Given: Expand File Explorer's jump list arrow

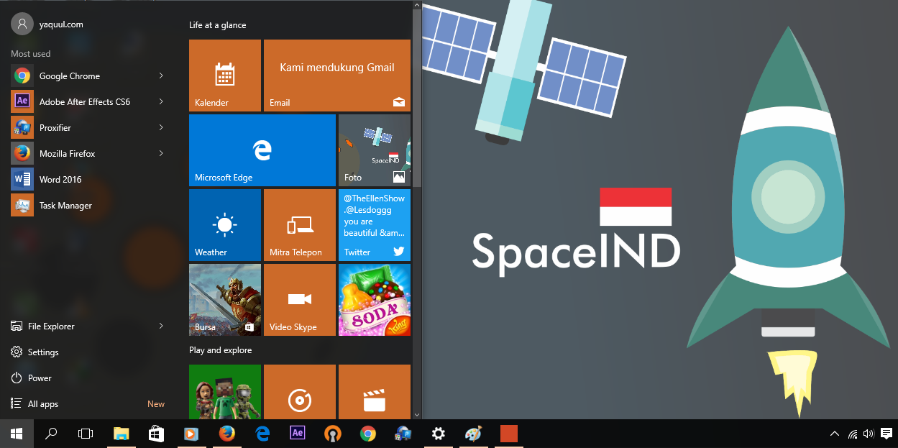Looking at the screenshot, I should [x=161, y=326].
